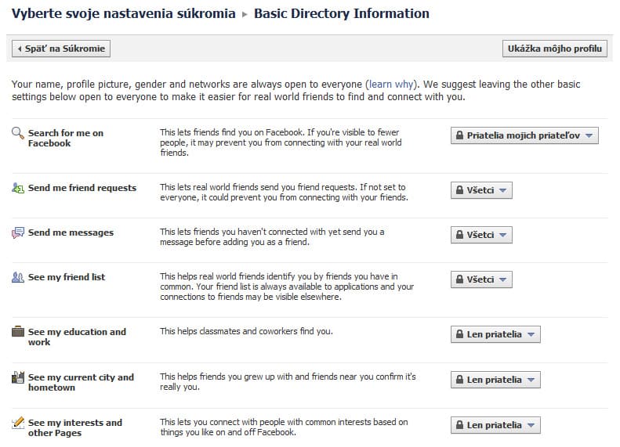Screen dimensions: 620x447
Task: Change friend list visibility dropdown
Action: 481,279
